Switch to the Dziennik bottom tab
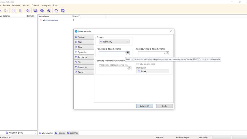 [72, 133]
